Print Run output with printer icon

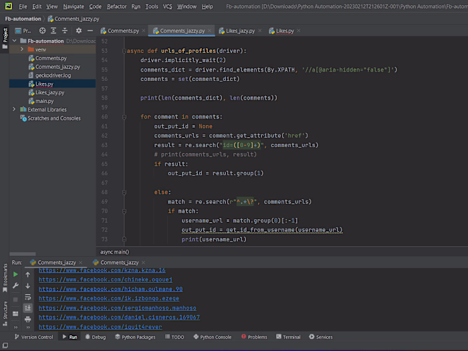point(28,319)
